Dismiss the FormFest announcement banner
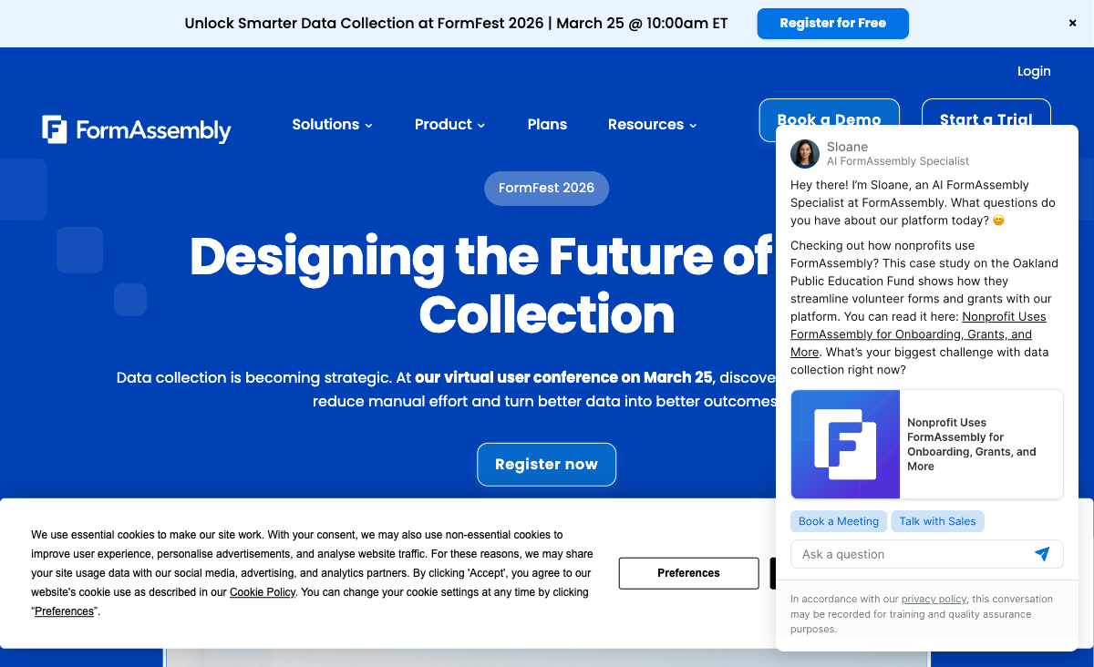The height and width of the screenshot is (667, 1094). (x=1072, y=23)
